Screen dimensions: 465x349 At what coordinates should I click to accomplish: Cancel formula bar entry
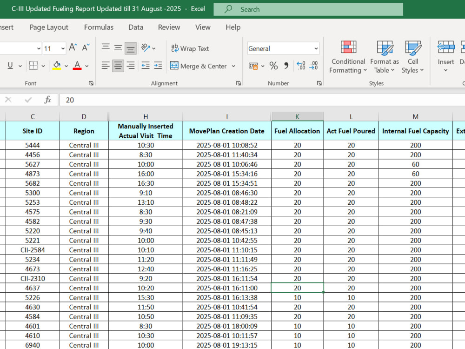click(x=8, y=100)
